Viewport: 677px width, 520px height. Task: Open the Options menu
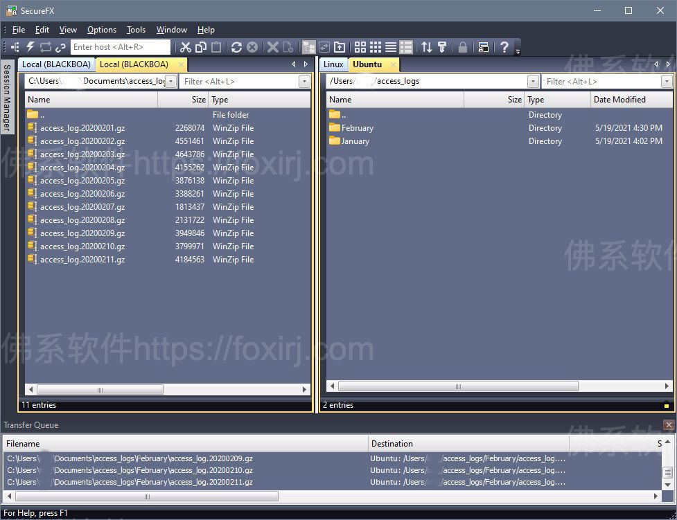click(x=101, y=30)
